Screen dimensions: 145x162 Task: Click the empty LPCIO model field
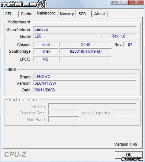(x=86, y=59)
